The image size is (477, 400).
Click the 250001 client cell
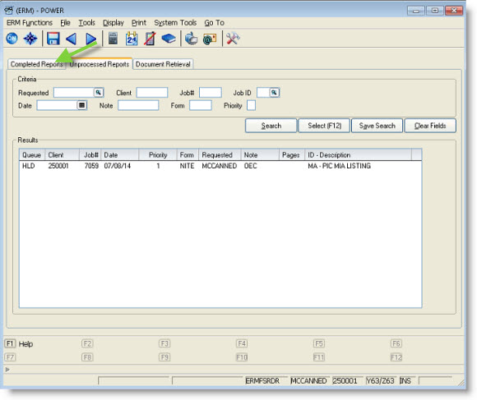click(x=58, y=166)
